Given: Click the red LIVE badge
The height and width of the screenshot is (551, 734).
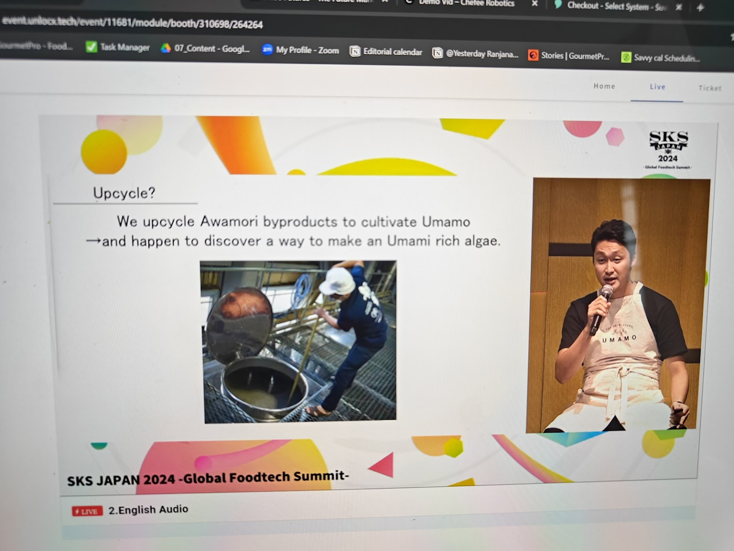Looking at the screenshot, I should pyautogui.click(x=87, y=511).
